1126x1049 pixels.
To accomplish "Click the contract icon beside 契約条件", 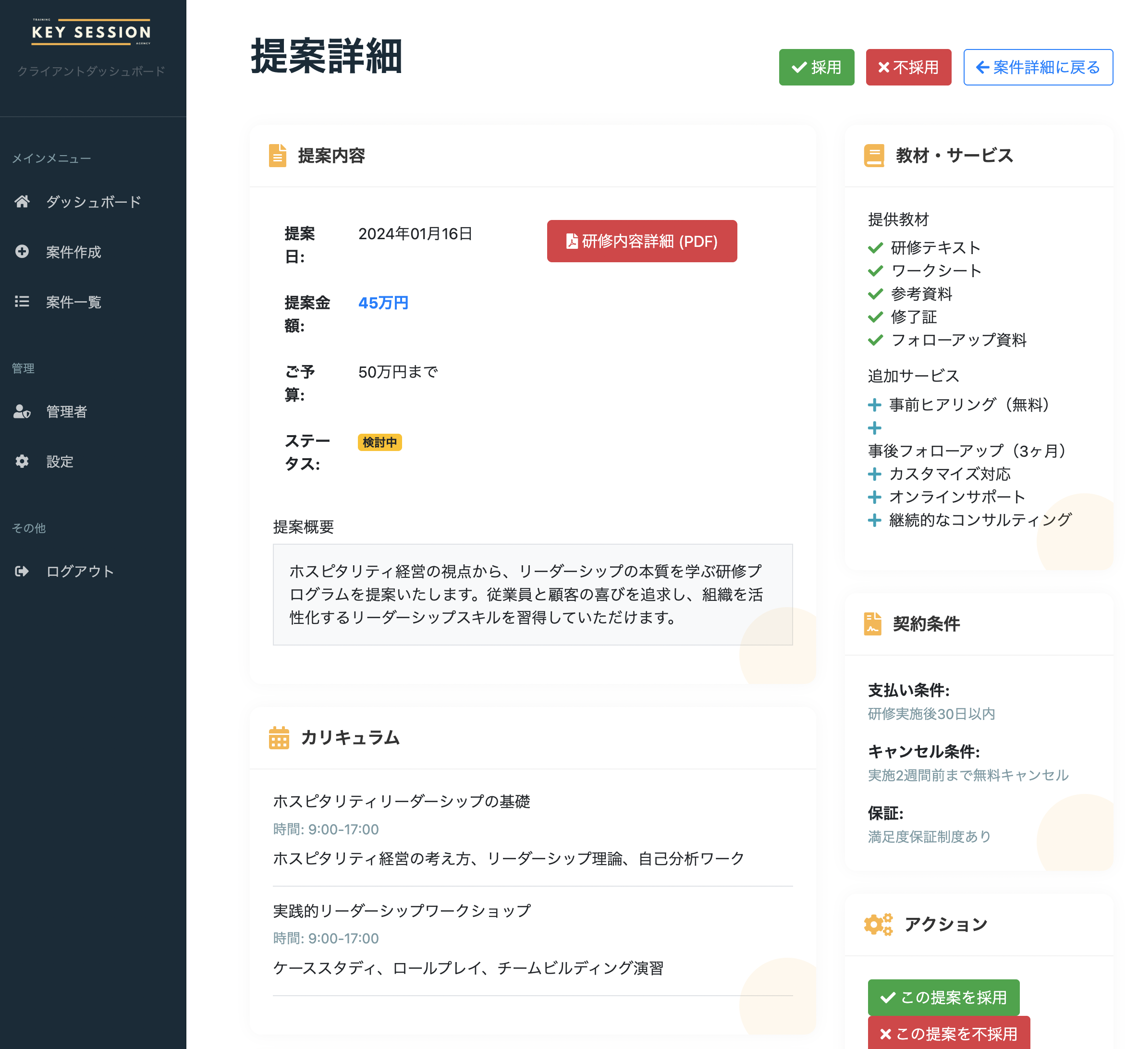I will click(x=873, y=623).
